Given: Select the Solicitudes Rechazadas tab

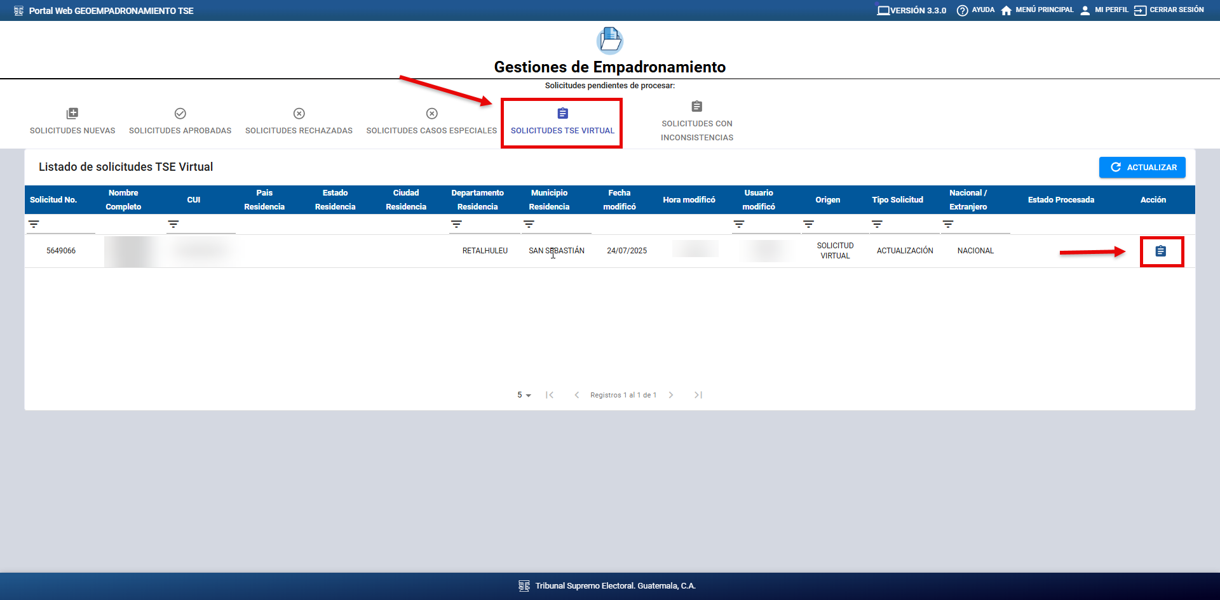Looking at the screenshot, I should click(299, 122).
